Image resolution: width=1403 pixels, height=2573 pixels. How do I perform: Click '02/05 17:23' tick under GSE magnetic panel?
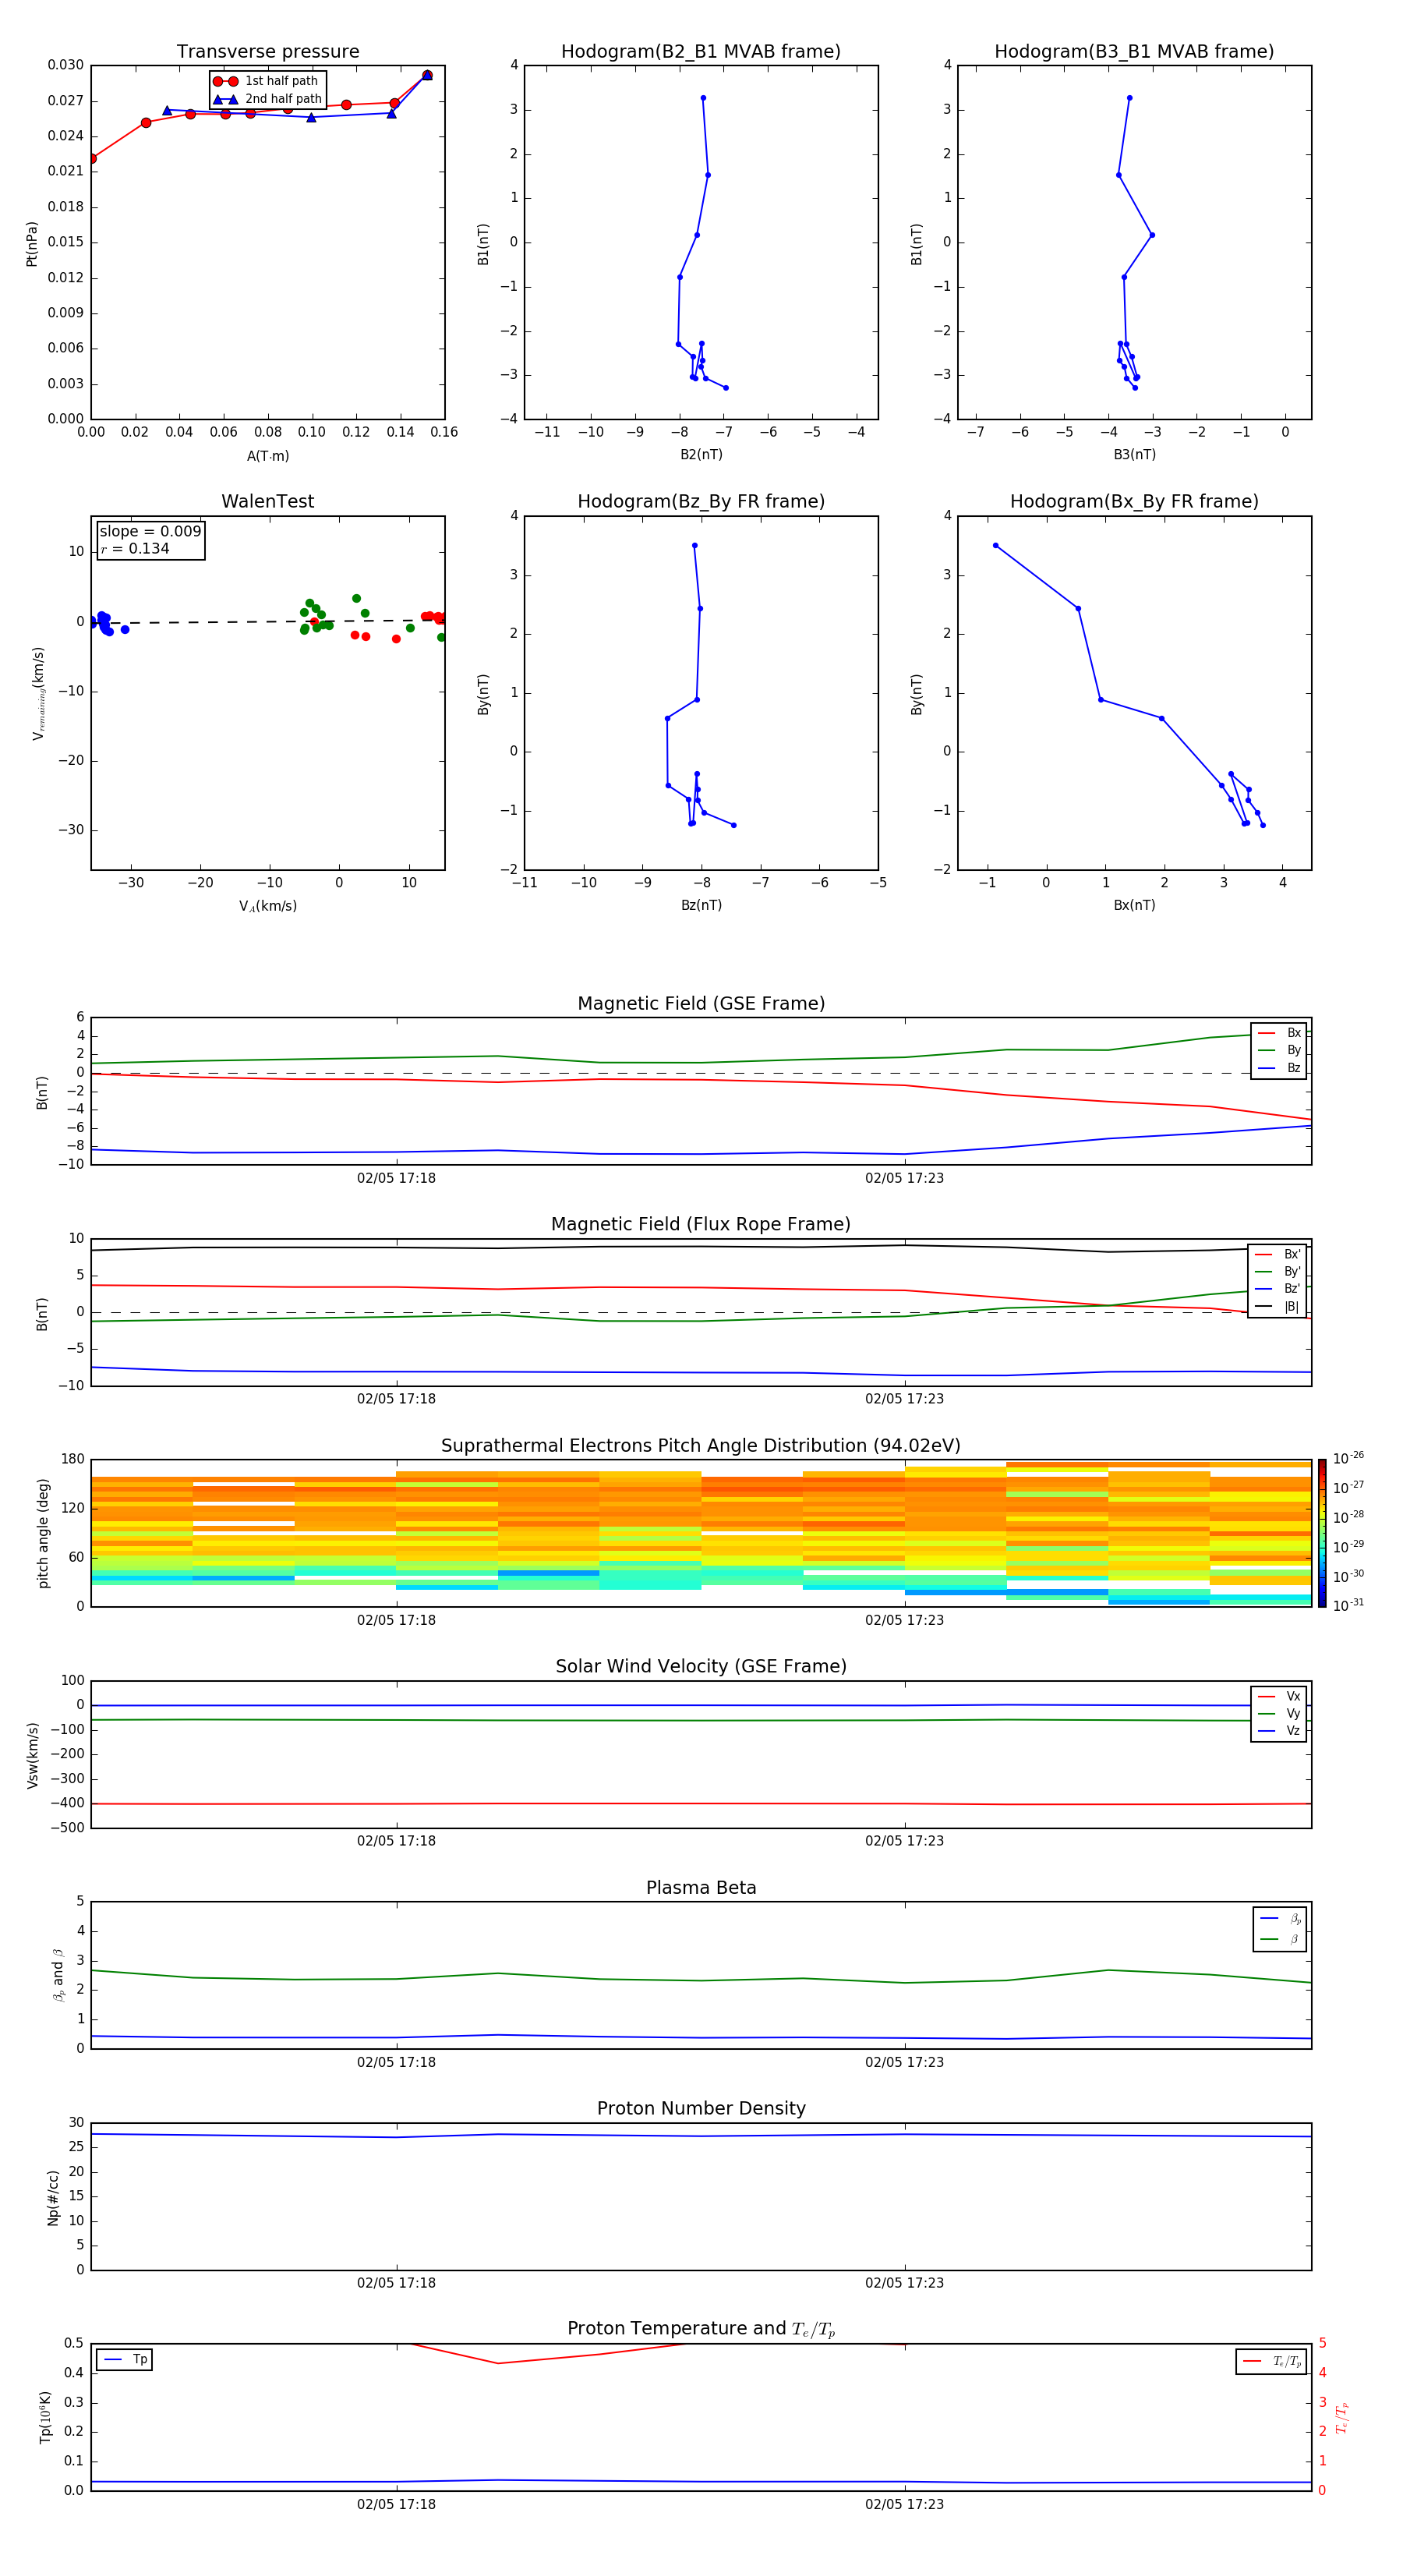click(905, 1177)
